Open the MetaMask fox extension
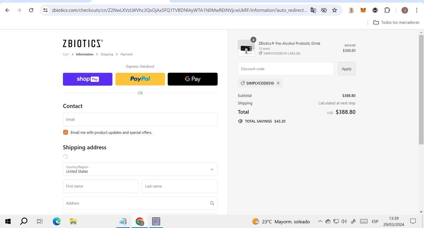Image resolution: width=424 pixels, height=228 pixels. pyautogui.click(x=363, y=10)
